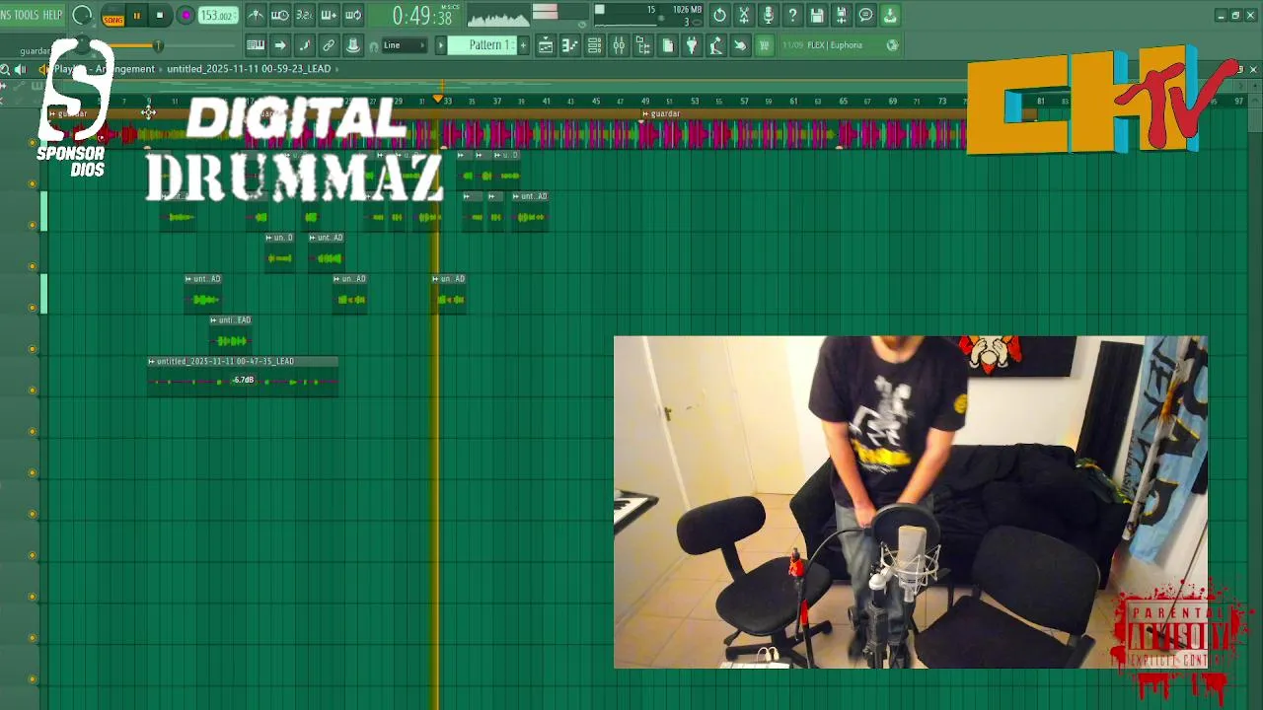The width and height of the screenshot is (1263, 710).
Task: Click the orange main pitch slider
Action: (158, 46)
